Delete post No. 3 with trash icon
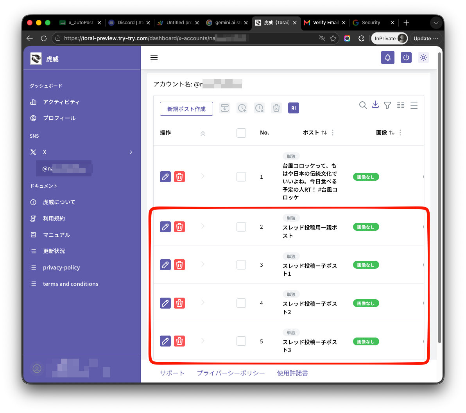 (x=179, y=265)
